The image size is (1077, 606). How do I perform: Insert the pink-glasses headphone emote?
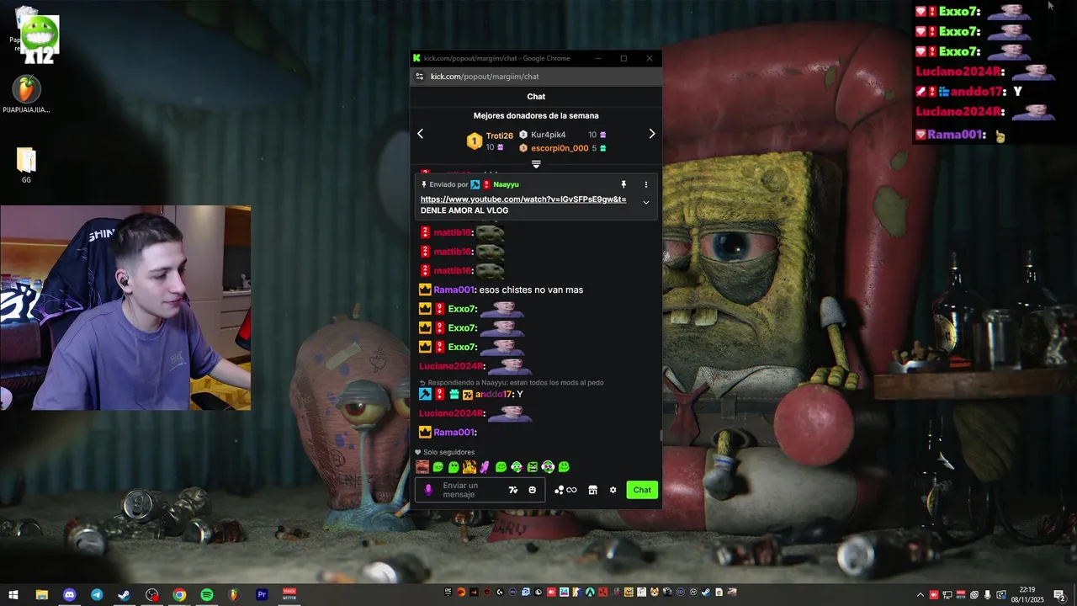pyautogui.click(x=548, y=467)
